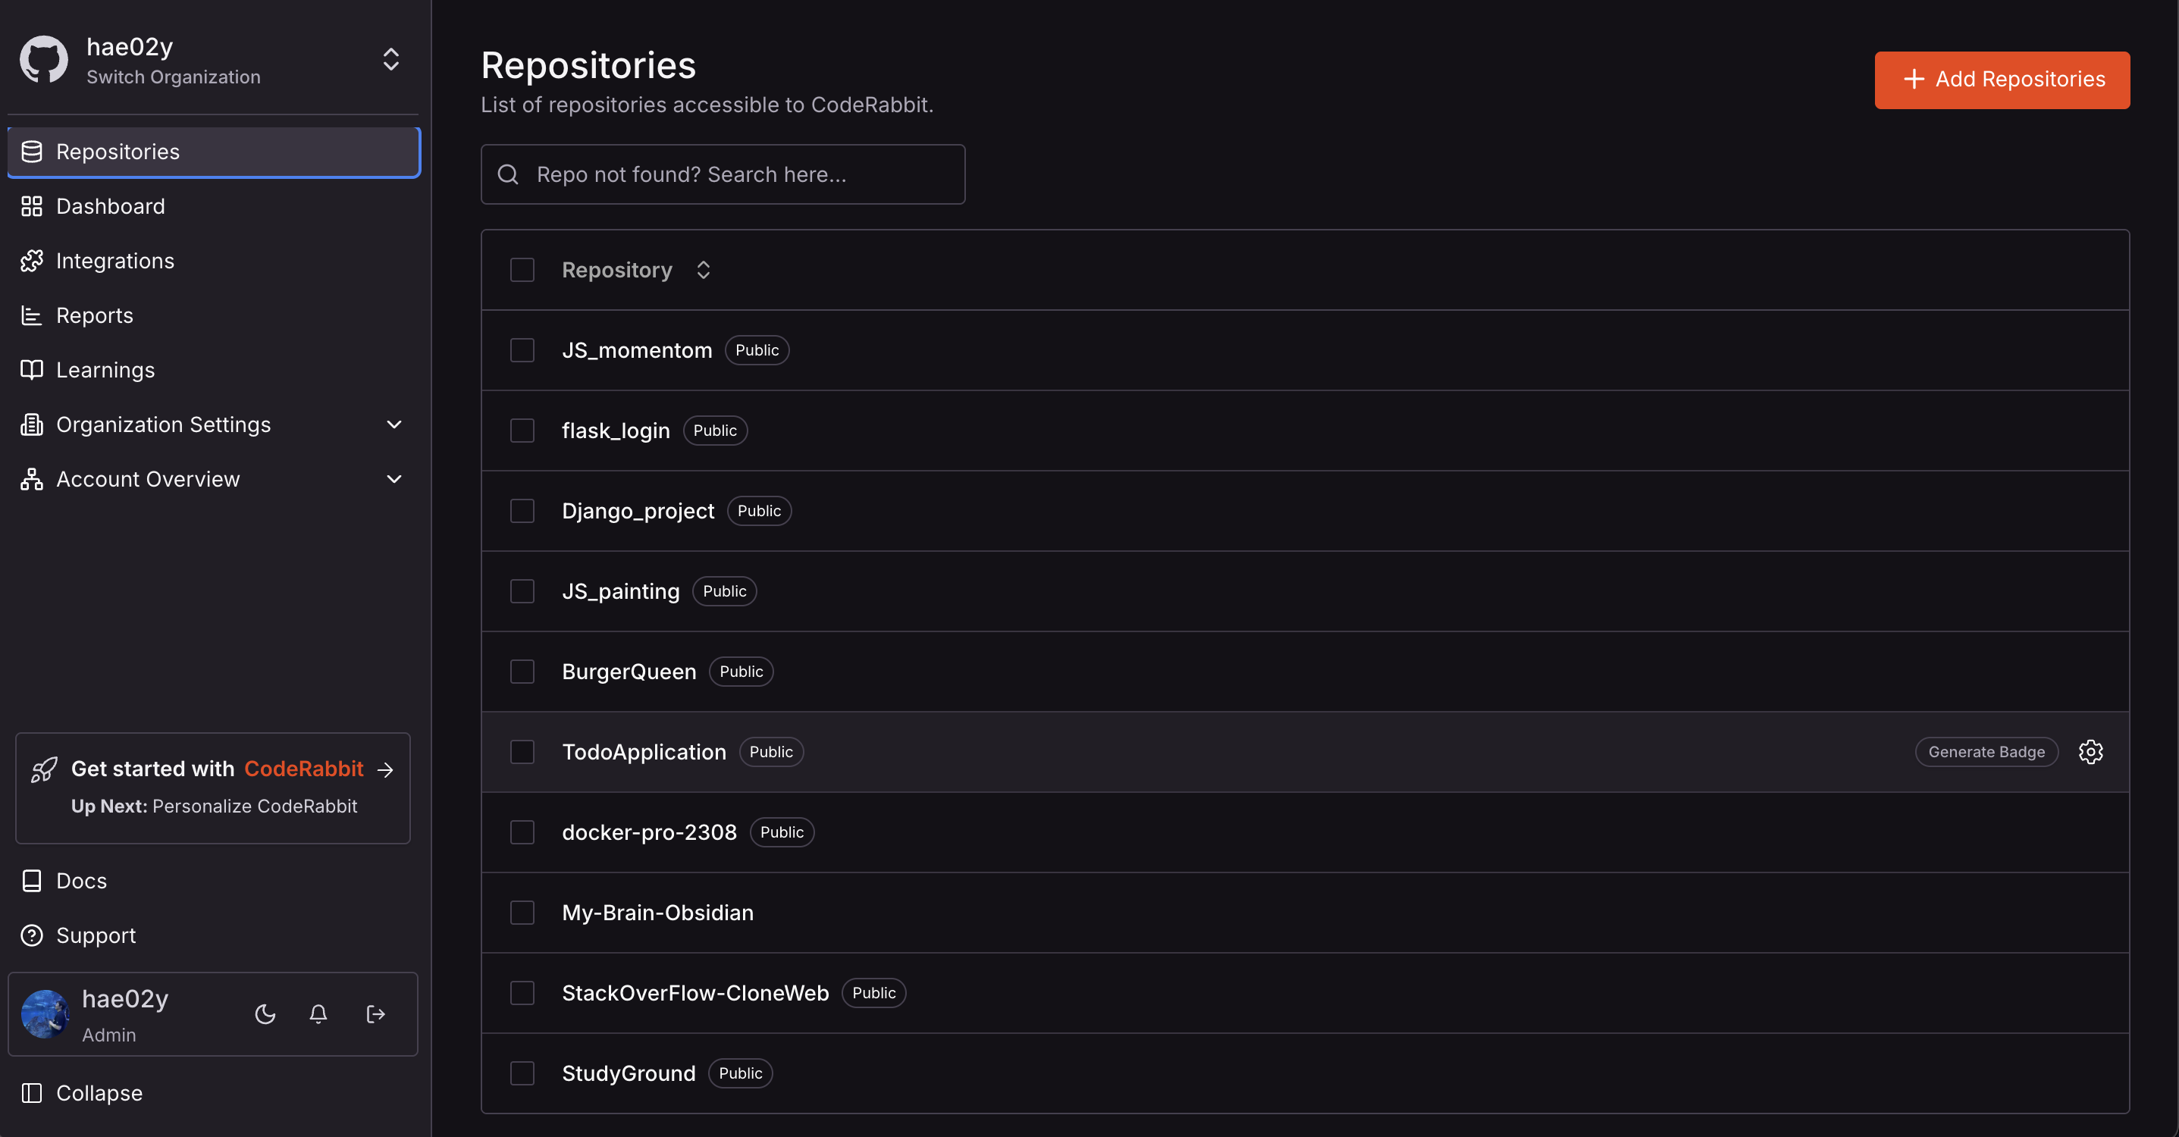Open notifications bell icon
This screenshot has height=1137, width=2179.
pos(318,1013)
